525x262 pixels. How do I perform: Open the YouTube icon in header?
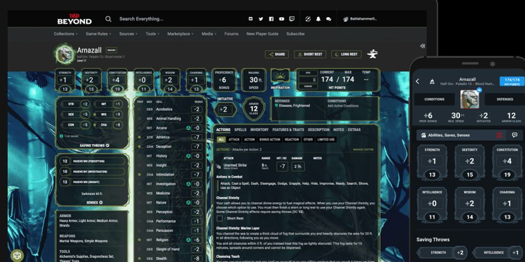point(282,19)
